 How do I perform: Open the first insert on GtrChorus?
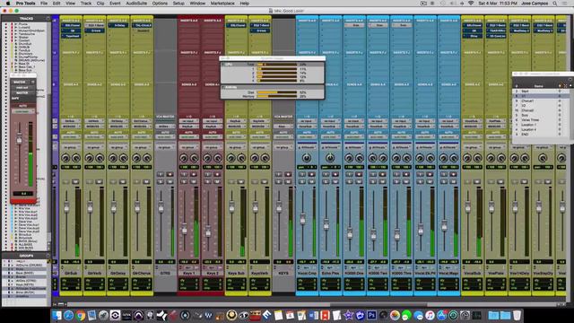pyautogui.click(x=143, y=25)
